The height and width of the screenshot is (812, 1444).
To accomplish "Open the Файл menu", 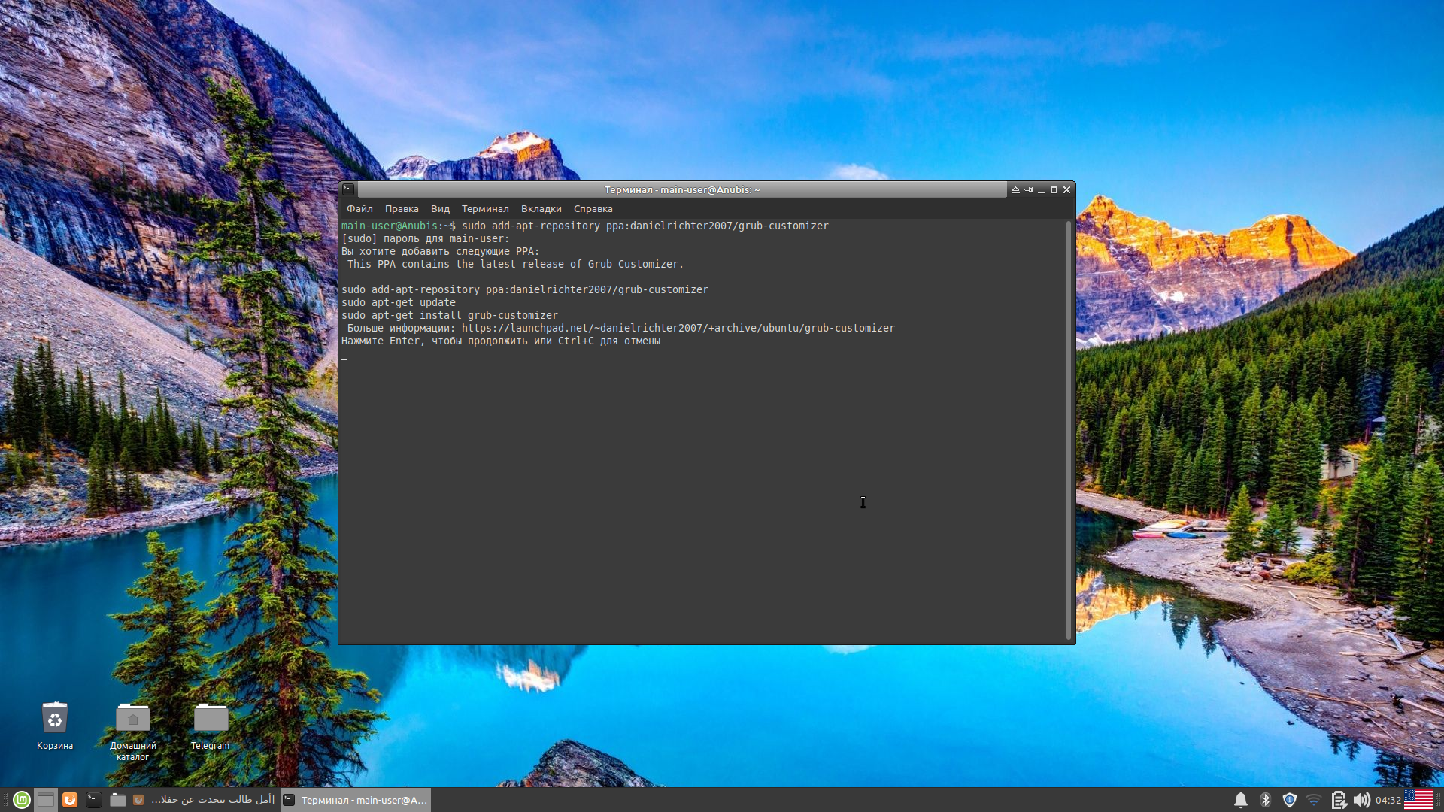I will [x=359, y=208].
